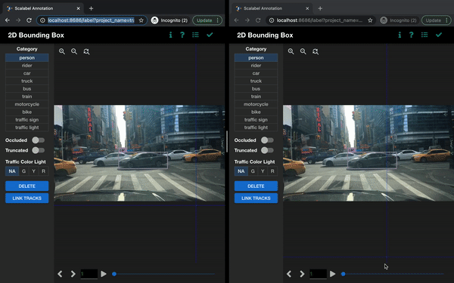The image size is (454, 283).
Task: Select NA traffic light color in left window
Action: point(12,171)
